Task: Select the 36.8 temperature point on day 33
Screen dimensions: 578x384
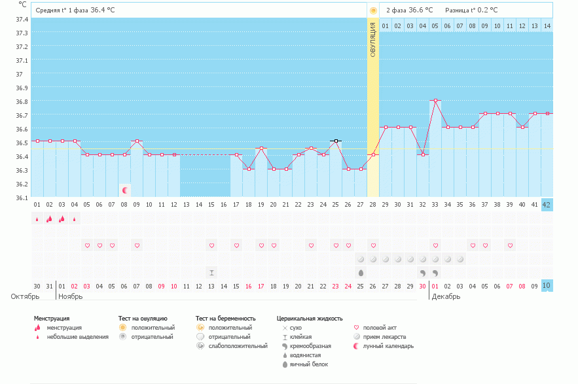Action: (x=436, y=100)
